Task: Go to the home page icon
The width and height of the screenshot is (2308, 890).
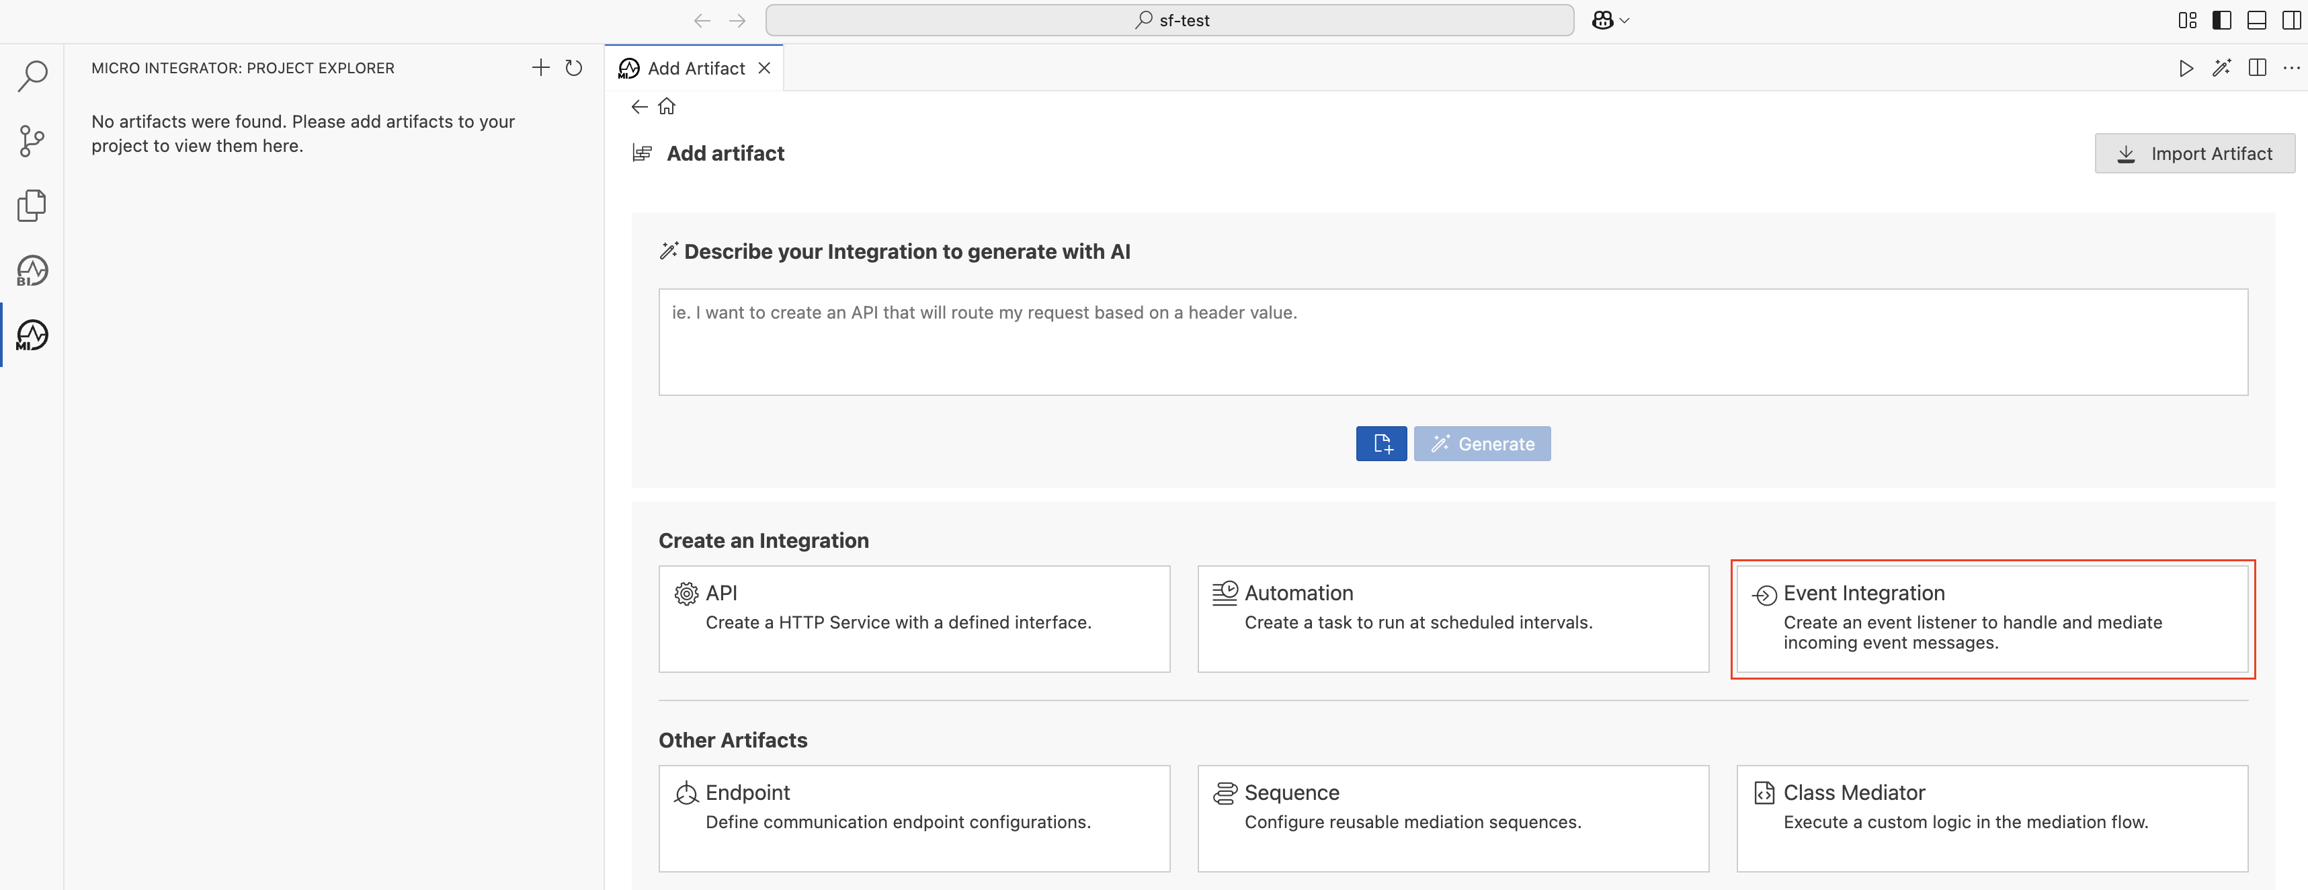Action: click(x=667, y=107)
